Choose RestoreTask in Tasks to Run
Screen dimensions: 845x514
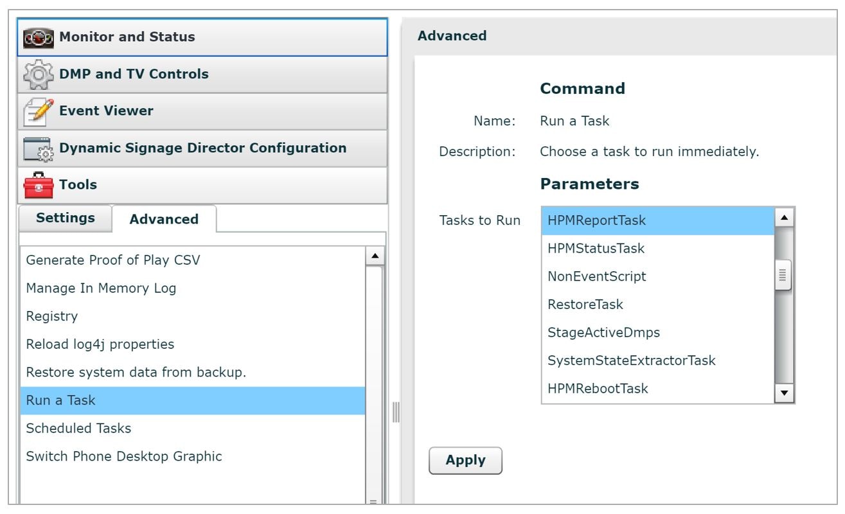658,305
